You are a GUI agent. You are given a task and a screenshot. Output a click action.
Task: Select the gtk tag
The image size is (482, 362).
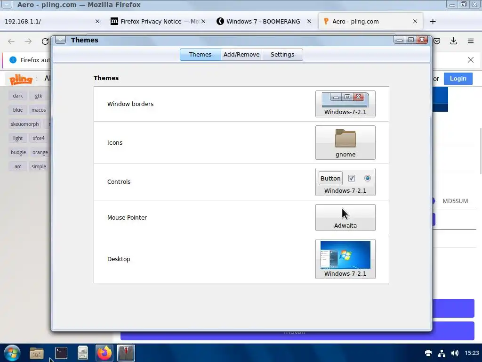39,96
